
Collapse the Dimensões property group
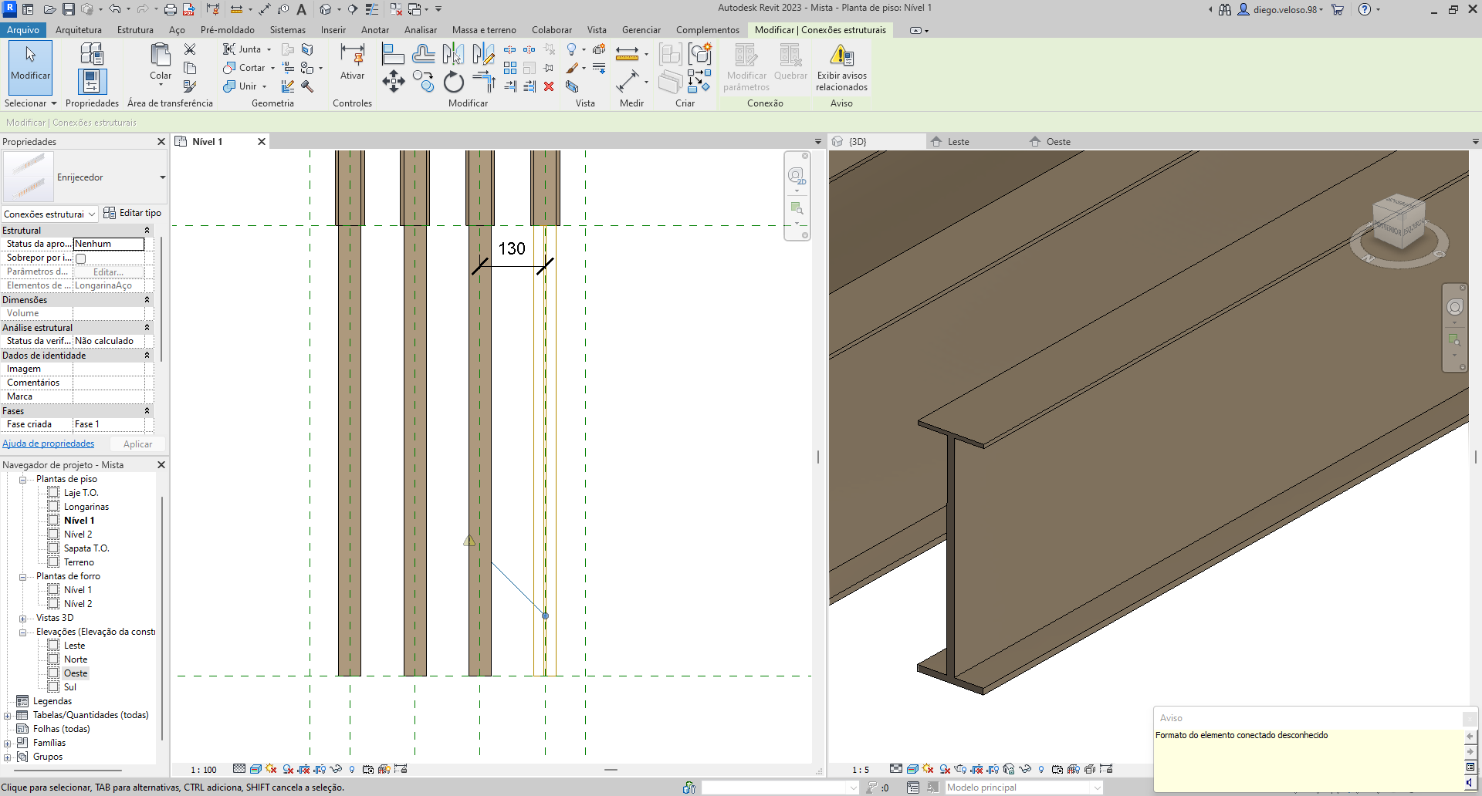[147, 300]
